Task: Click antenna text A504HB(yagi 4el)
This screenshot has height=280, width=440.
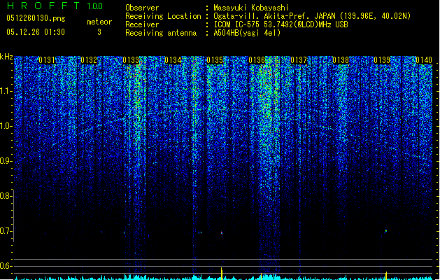Action: click(x=247, y=33)
